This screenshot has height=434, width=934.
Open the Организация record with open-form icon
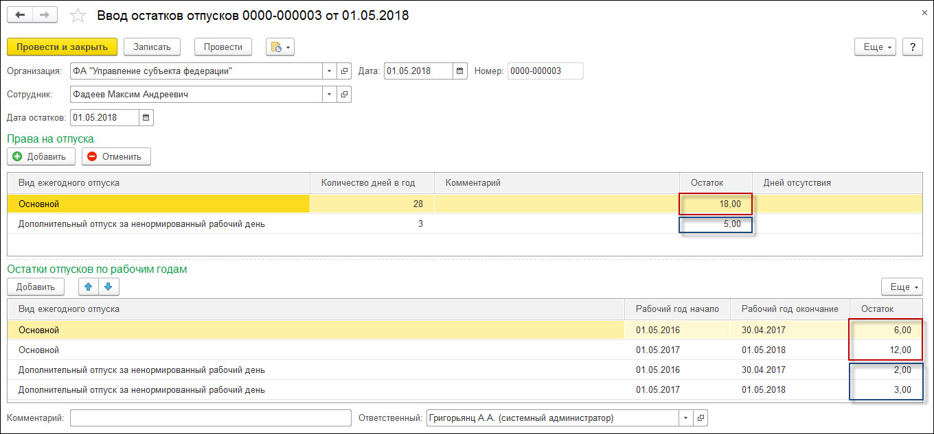[x=344, y=71]
